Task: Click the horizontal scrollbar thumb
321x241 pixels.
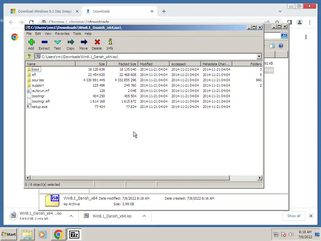Action: click(130, 178)
